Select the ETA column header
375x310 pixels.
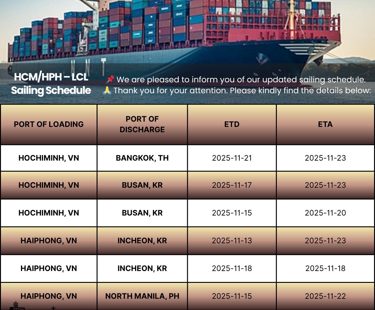pos(325,124)
